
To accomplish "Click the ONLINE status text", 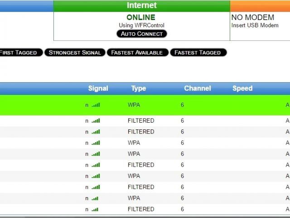I will point(141,18).
